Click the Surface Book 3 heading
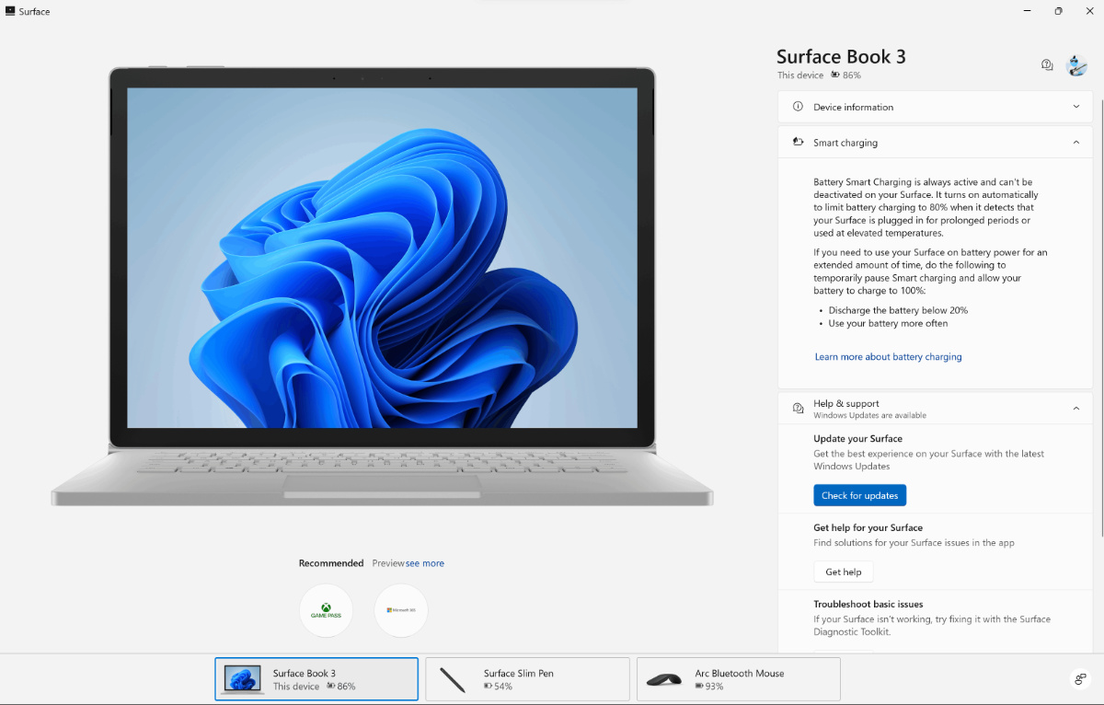 (841, 56)
